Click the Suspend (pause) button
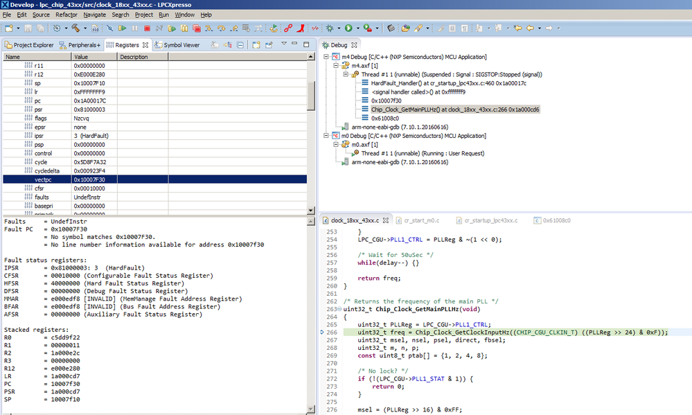 pos(134,28)
